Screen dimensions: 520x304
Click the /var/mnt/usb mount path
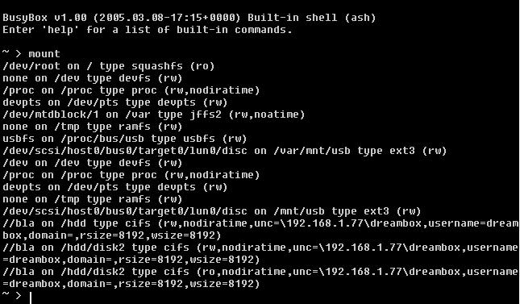312,151
